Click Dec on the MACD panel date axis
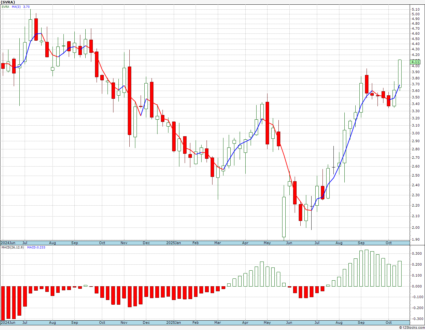 (146, 322)
